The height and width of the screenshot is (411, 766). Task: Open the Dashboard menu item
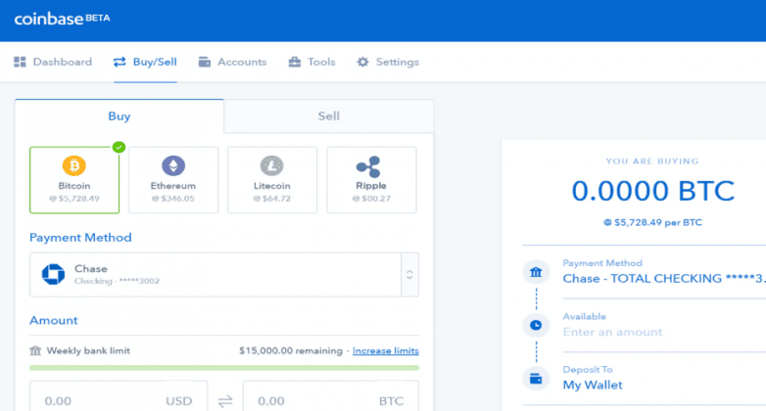pos(53,62)
